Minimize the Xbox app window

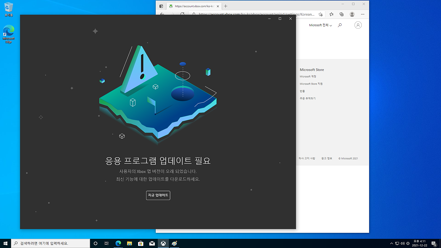point(269,19)
